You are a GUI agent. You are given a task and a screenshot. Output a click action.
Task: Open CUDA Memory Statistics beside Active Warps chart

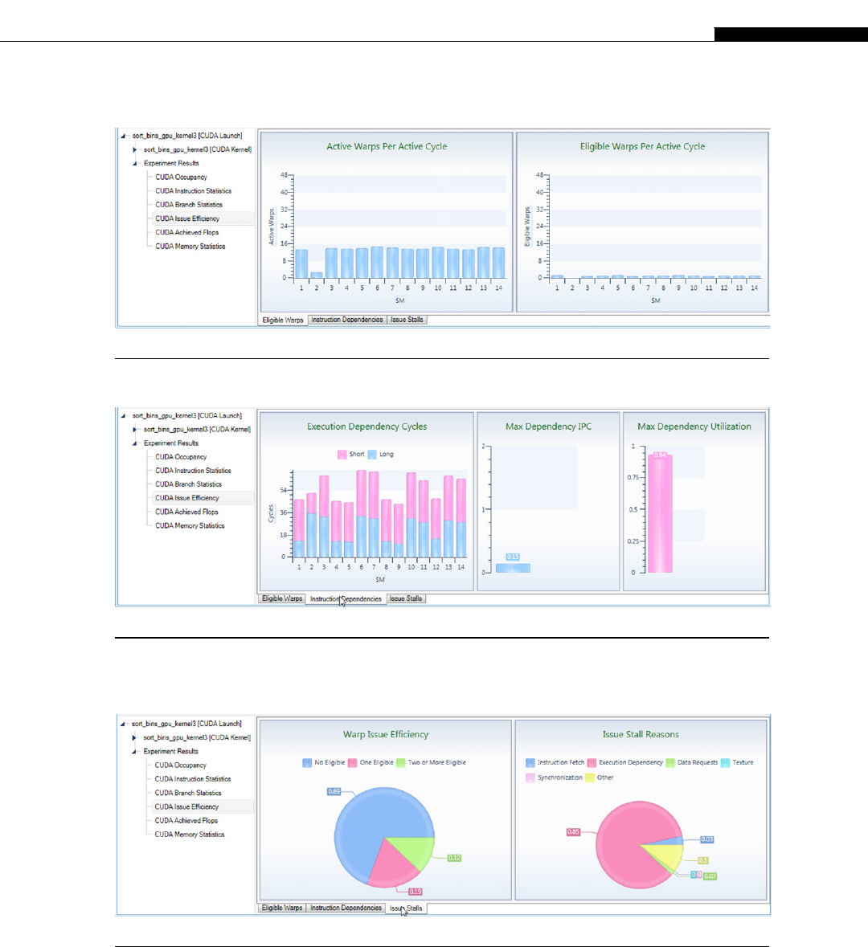[190, 247]
